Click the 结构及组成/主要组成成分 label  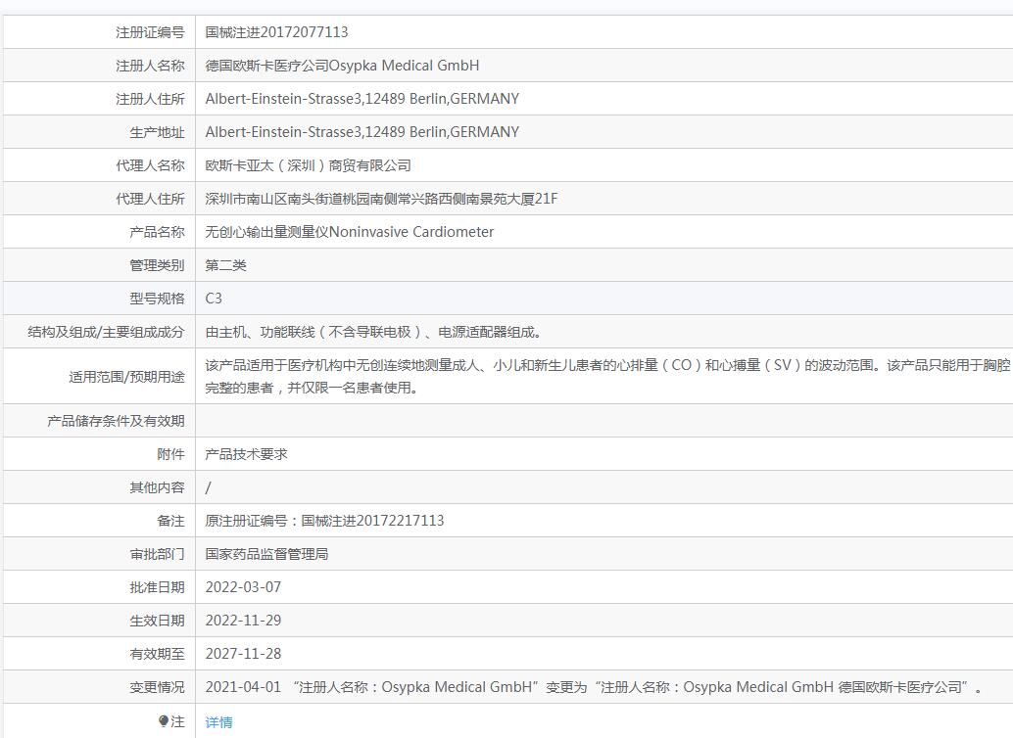[x=106, y=333]
